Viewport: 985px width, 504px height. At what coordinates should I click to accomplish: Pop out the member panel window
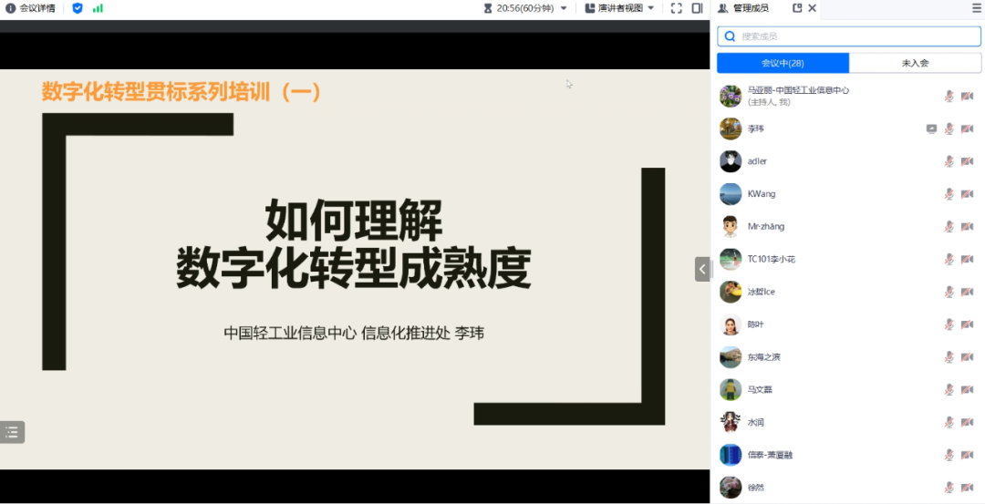point(797,8)
